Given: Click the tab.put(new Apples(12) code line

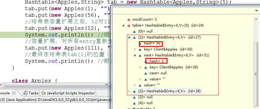Looking at the screenshot, I should pos(67,28).
